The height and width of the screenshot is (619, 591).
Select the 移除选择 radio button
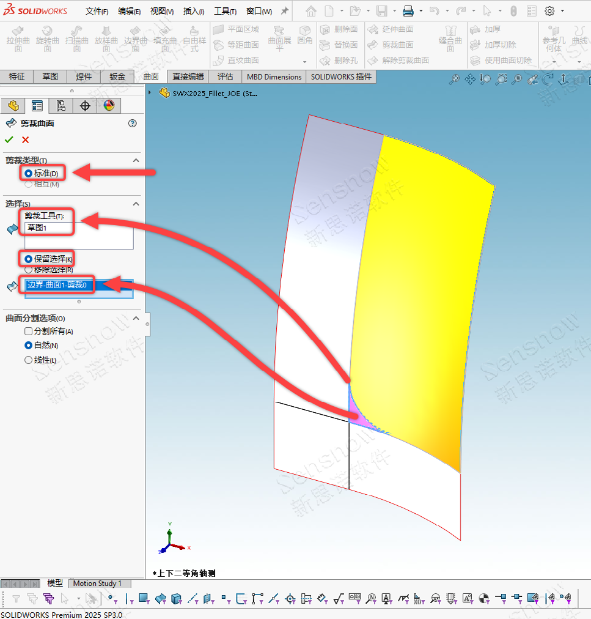pos(28,269)
